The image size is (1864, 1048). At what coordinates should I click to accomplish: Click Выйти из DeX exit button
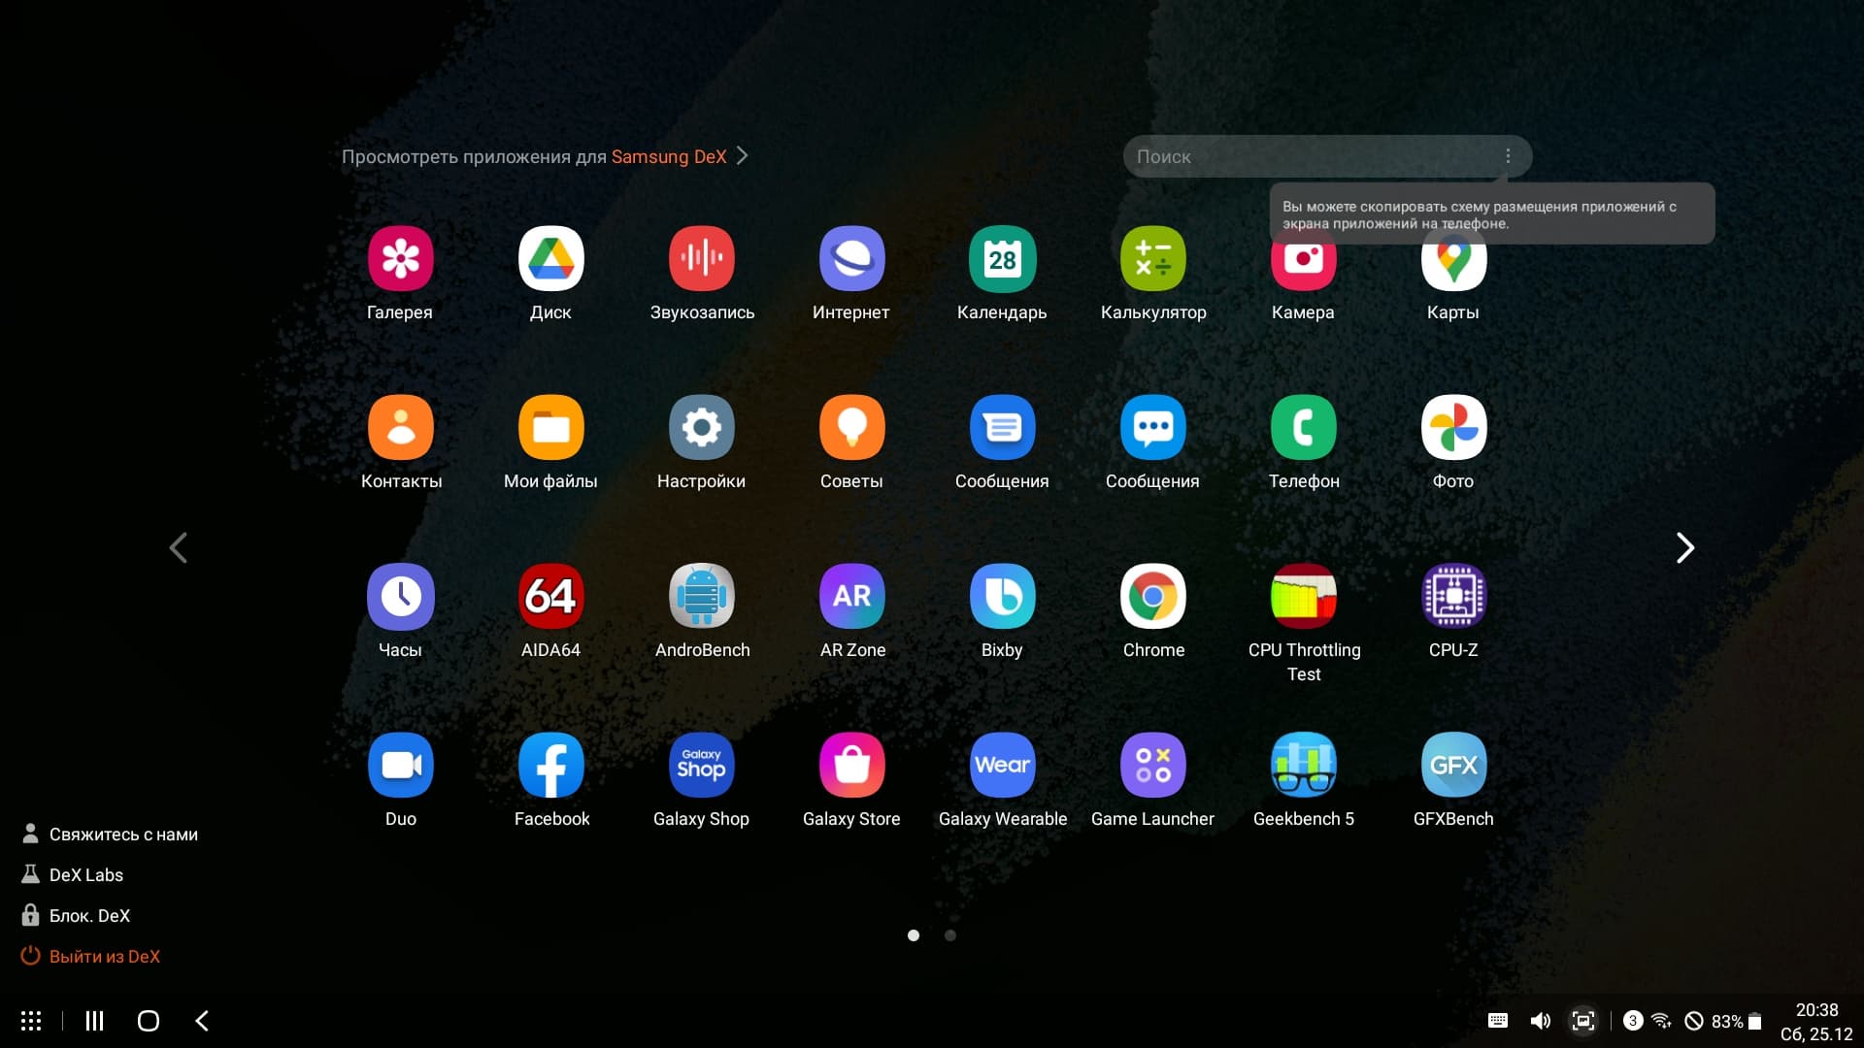click(x=104, y=957)
